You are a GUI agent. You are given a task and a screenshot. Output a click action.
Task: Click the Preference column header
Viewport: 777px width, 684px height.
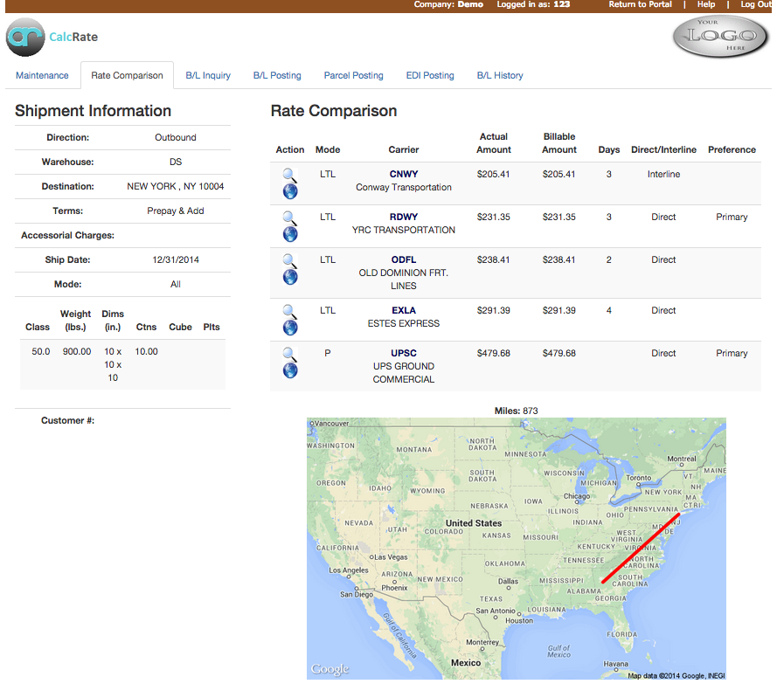coord(732,149)
